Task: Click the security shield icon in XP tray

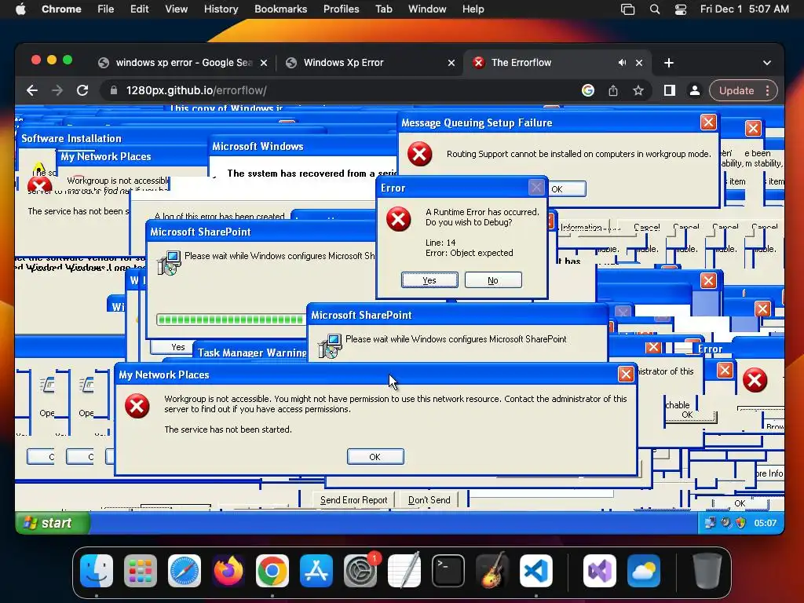Action: (740, 523)
